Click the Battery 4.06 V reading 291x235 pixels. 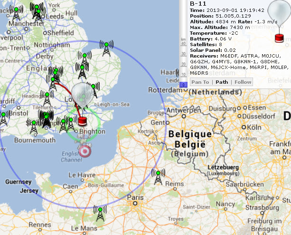[x=211, y=39]
